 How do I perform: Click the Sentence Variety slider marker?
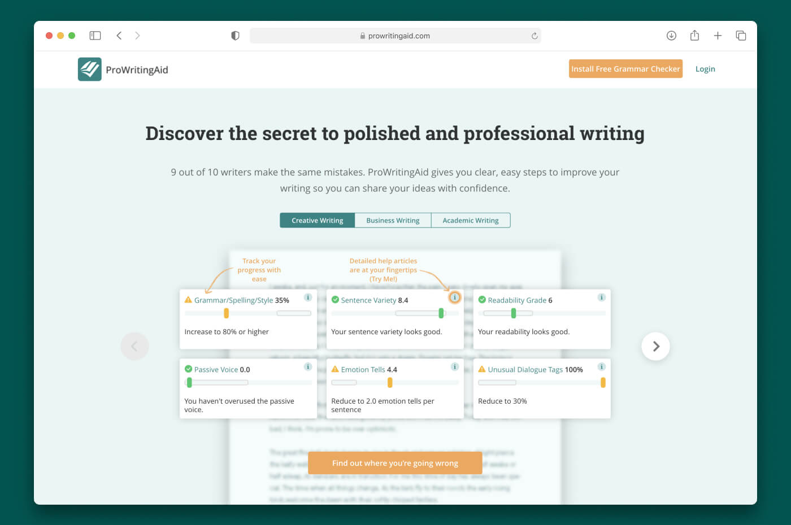point(441,313)
